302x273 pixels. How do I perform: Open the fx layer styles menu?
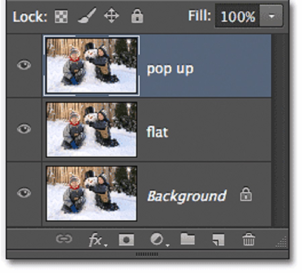click(x=96, y=239)
